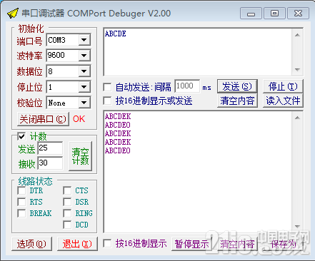Maximize the COMPort Debuger window

(274, 14)
